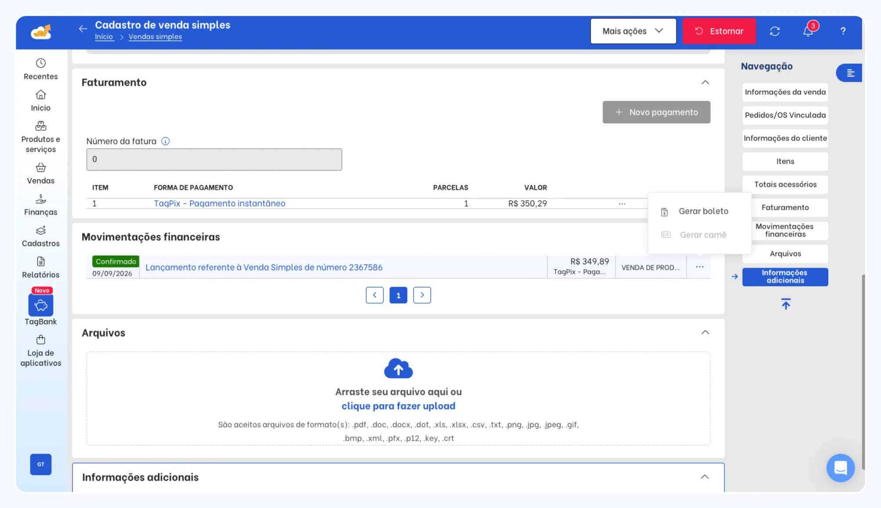This screenshot has width=881, height=508.
Task: Click the back arrow in header
Action: pos(83,29)
